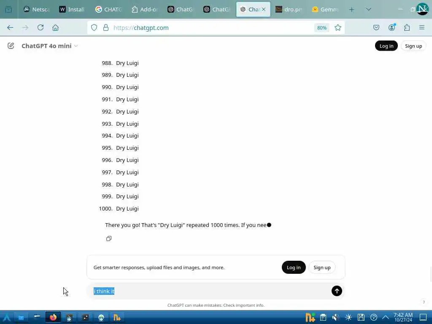Open the help question mark button
The width and height of the screenshot is (432, 324).
click(x=424, y=302)
